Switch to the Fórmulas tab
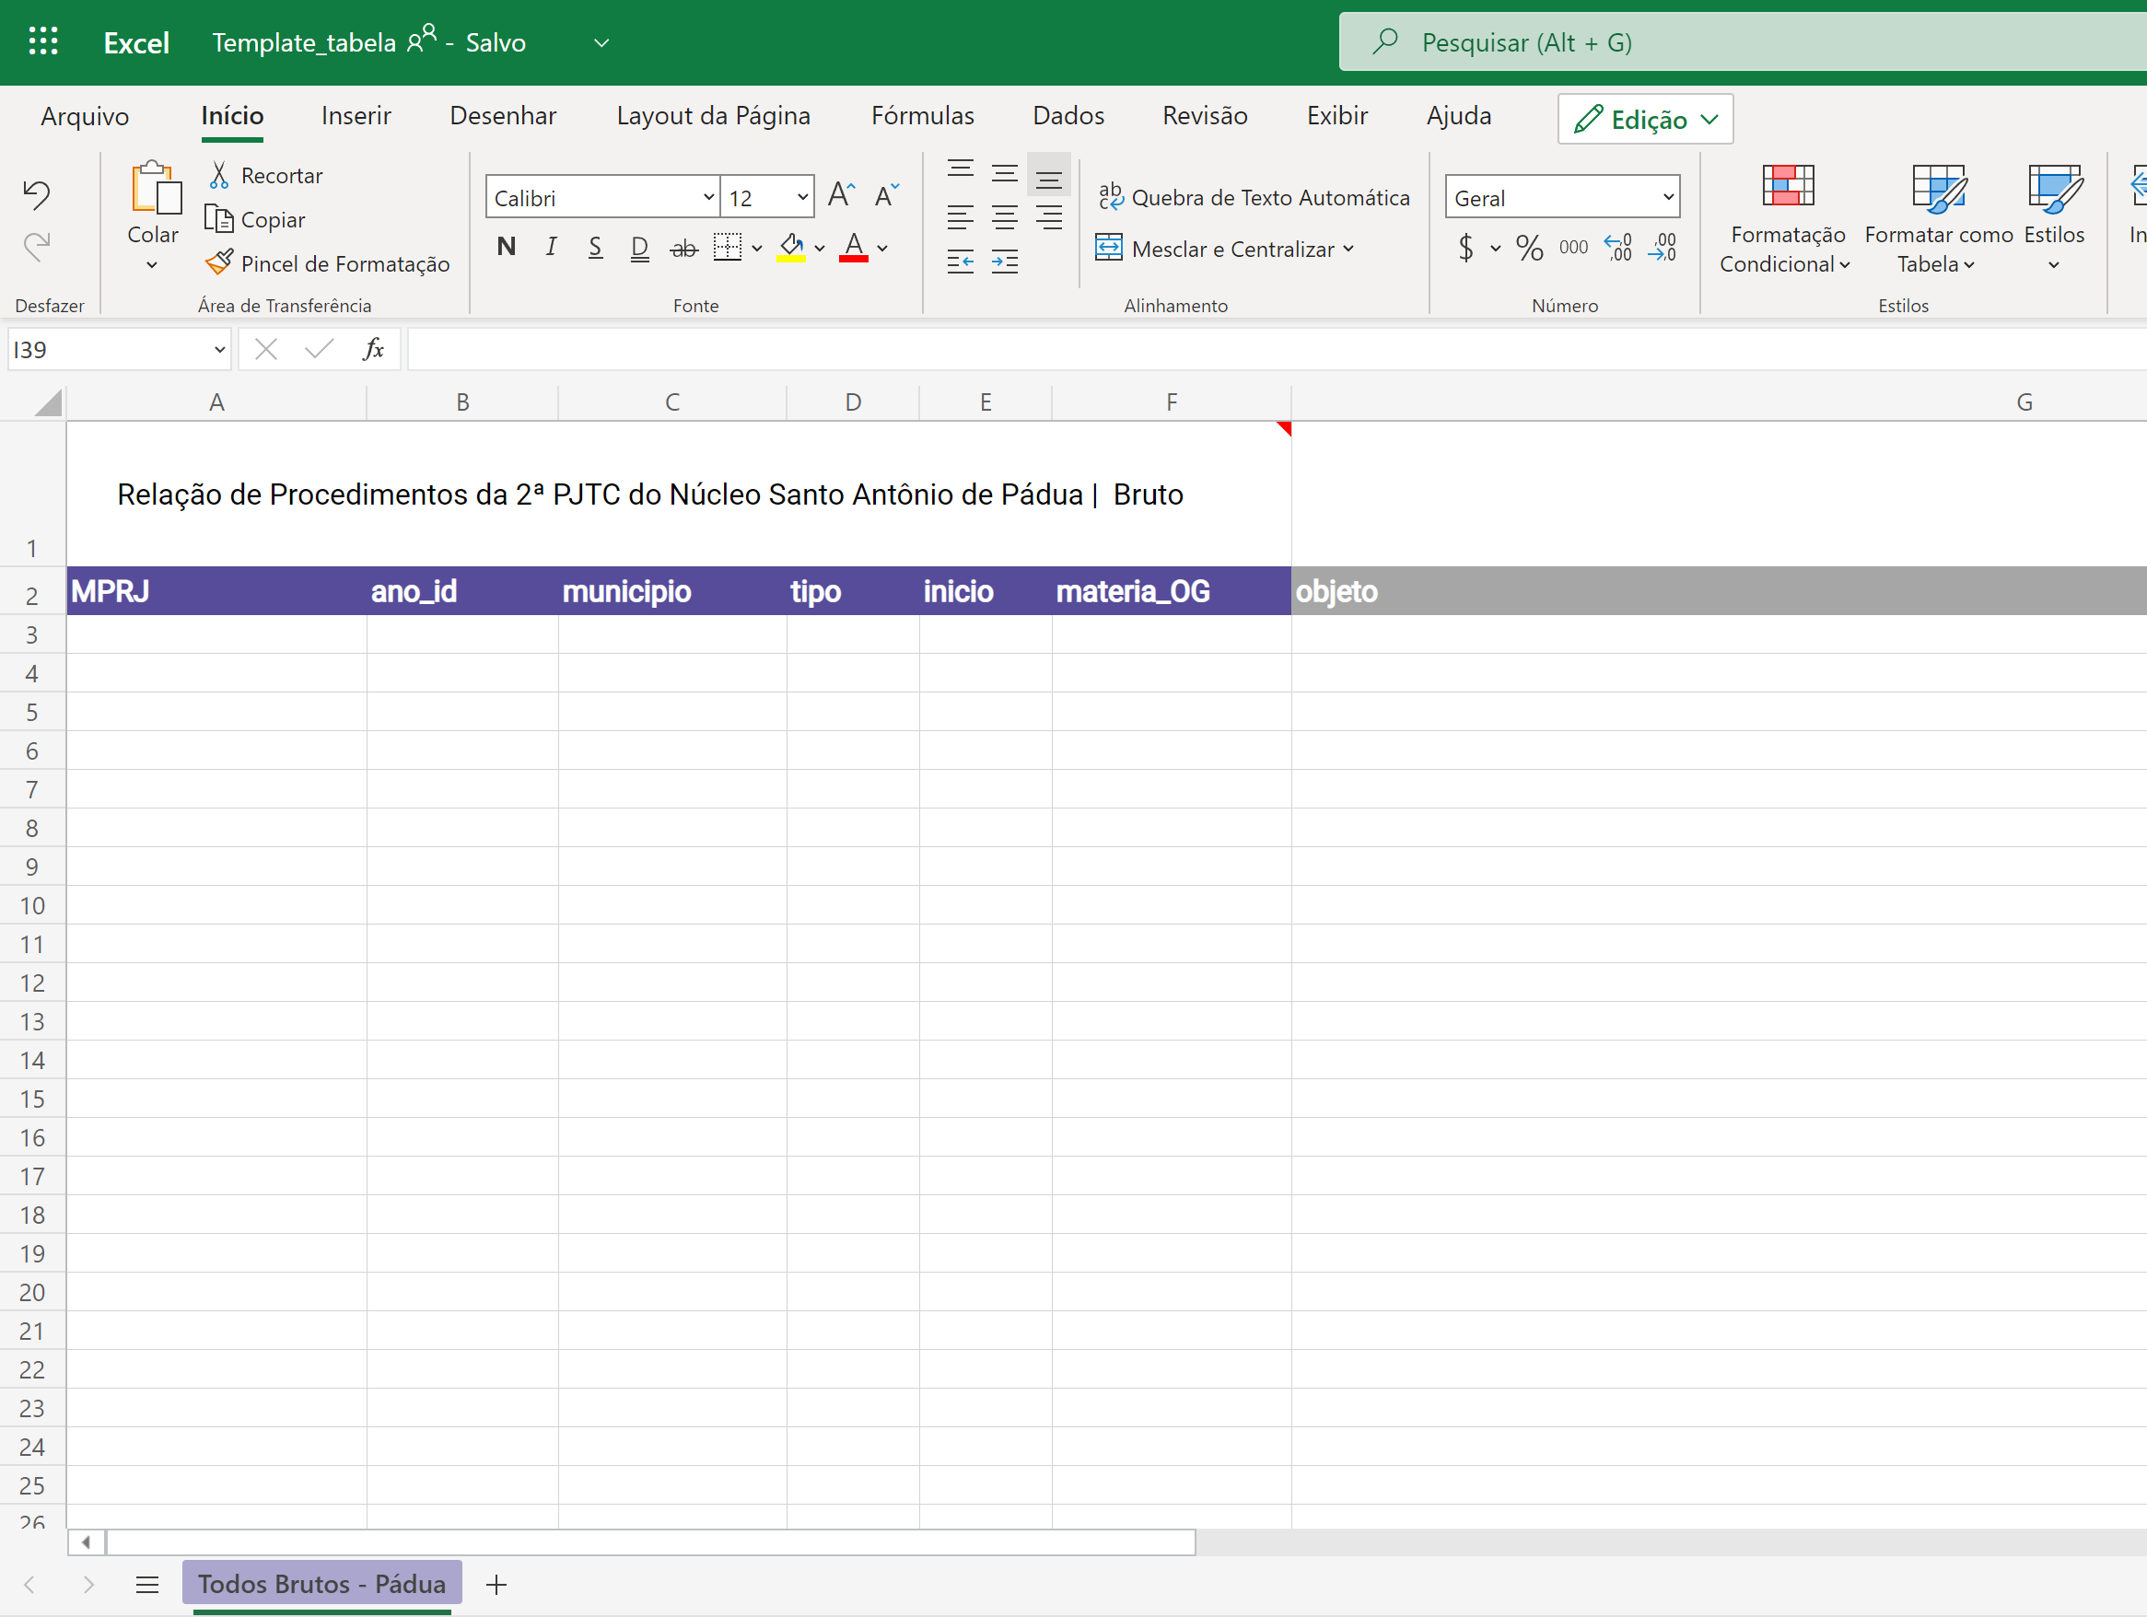Viewport: 2147px width, 1617px height. point(922,115)
